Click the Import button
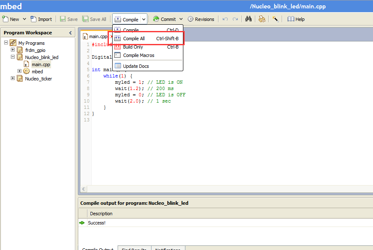This screenshot has width=373, height=250. (41, 19)
